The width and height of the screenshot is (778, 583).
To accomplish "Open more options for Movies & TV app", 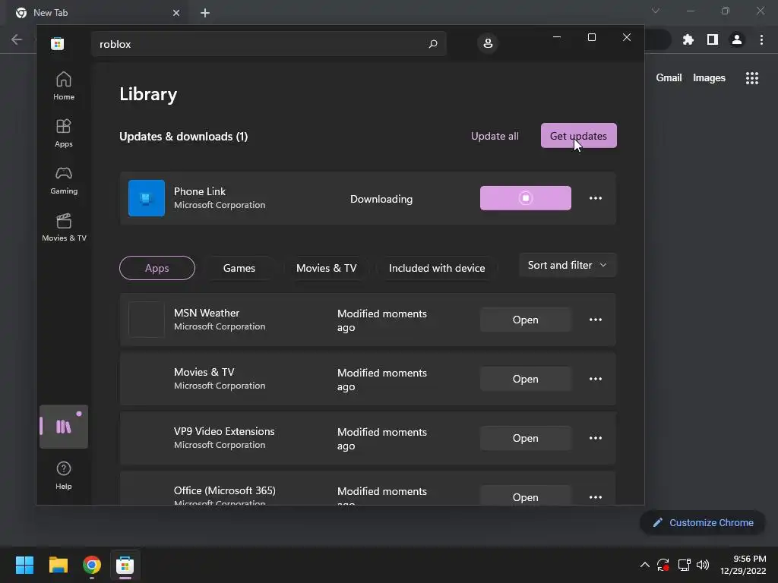I will click(x=596, y=379).
